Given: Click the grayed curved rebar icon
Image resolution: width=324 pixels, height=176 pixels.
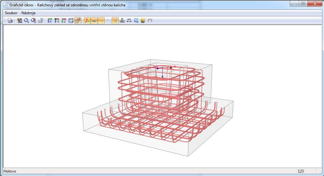Looking at the screenshot, I should [x=108, y=21].
